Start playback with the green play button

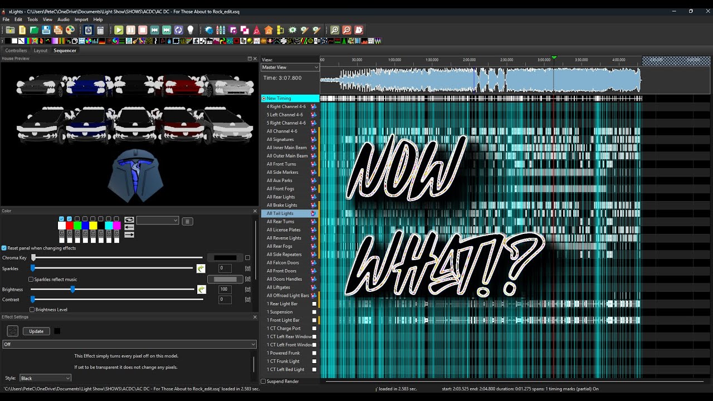pos(119,30)
